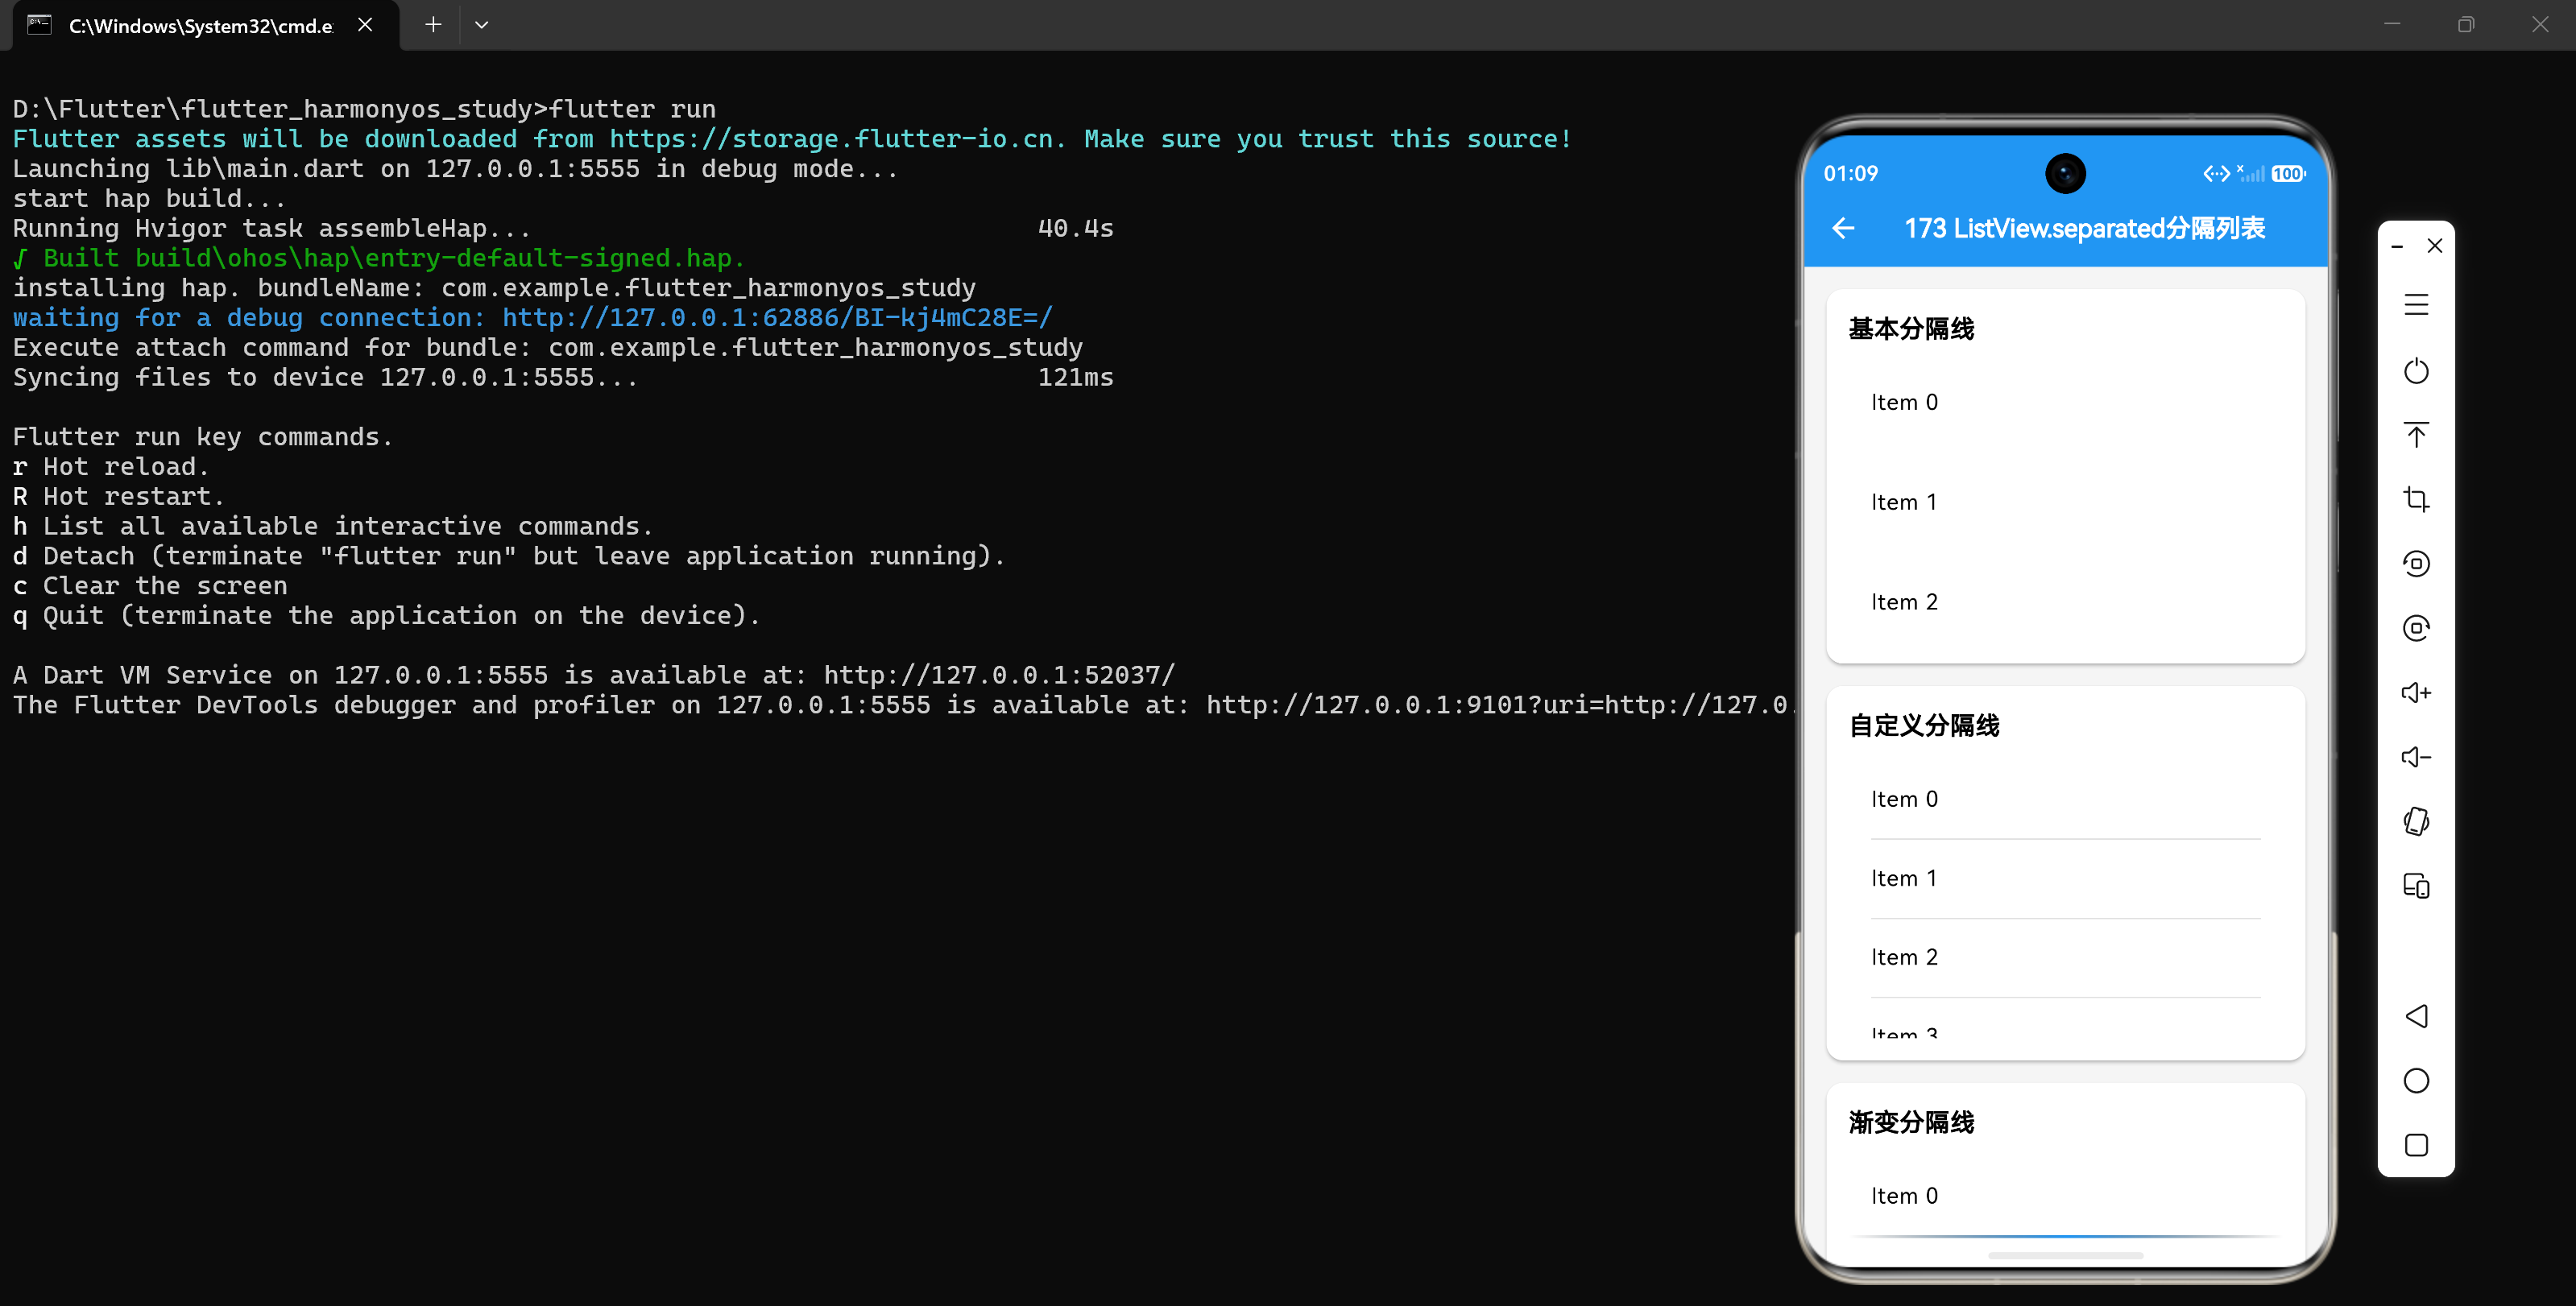Click the phone status bar clock 01:09

1850,174
